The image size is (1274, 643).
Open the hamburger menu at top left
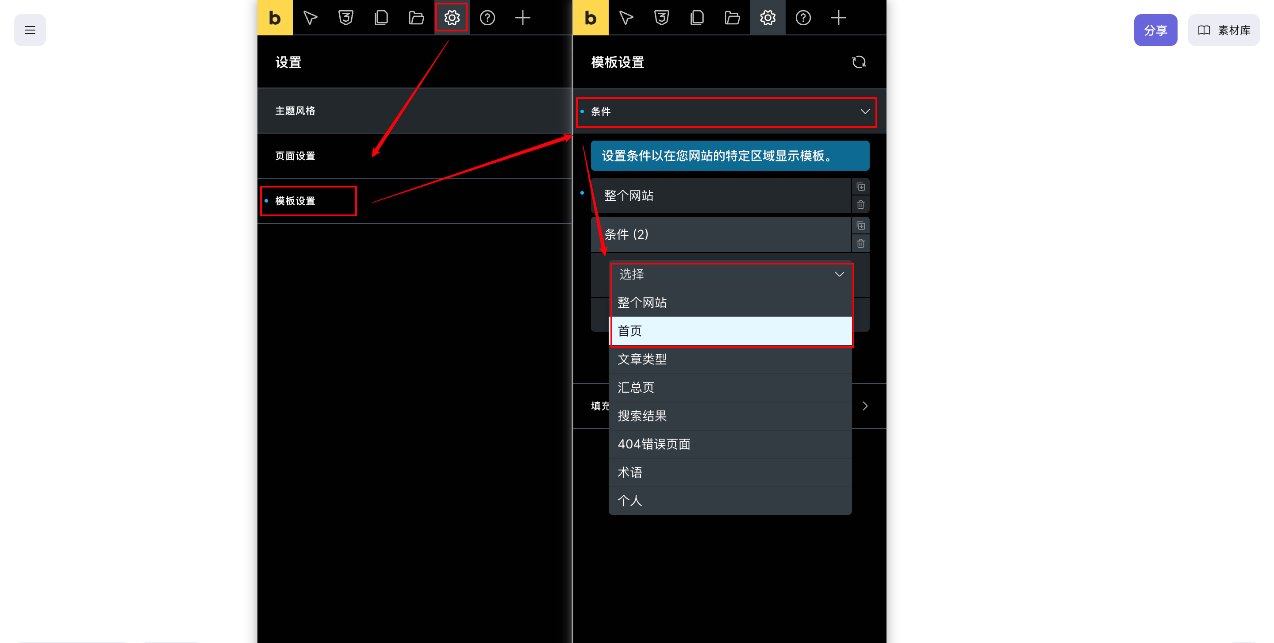tap(30, 30)
